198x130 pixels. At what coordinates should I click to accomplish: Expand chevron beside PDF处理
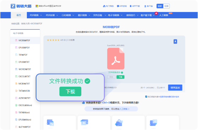57,15
